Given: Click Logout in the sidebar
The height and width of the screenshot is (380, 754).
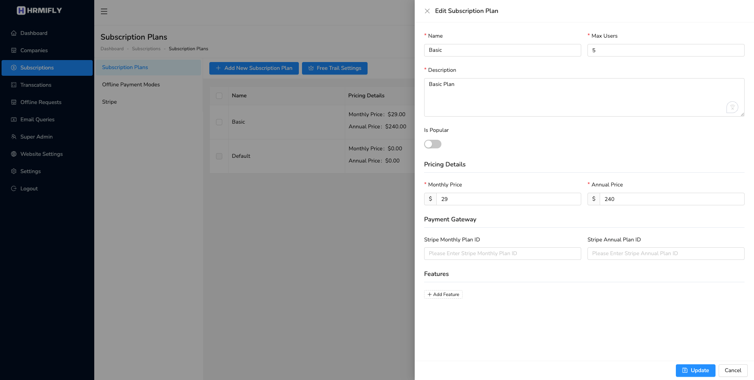Looking at the screenshot, I should tap(47, 189).
